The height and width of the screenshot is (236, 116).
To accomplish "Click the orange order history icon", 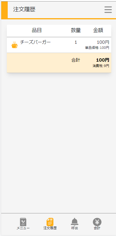I will click(x=50, y=222).
